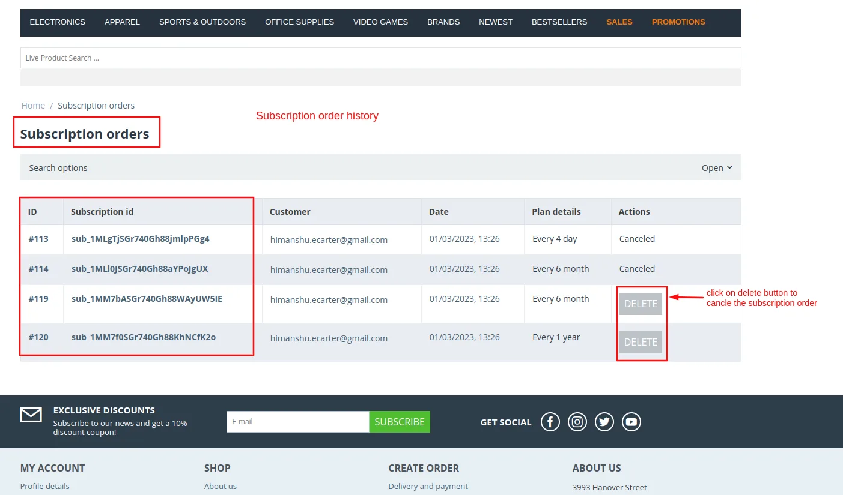Click the Live Product Search field
This screenshot has height=495, width=843.
click(381, 58)
